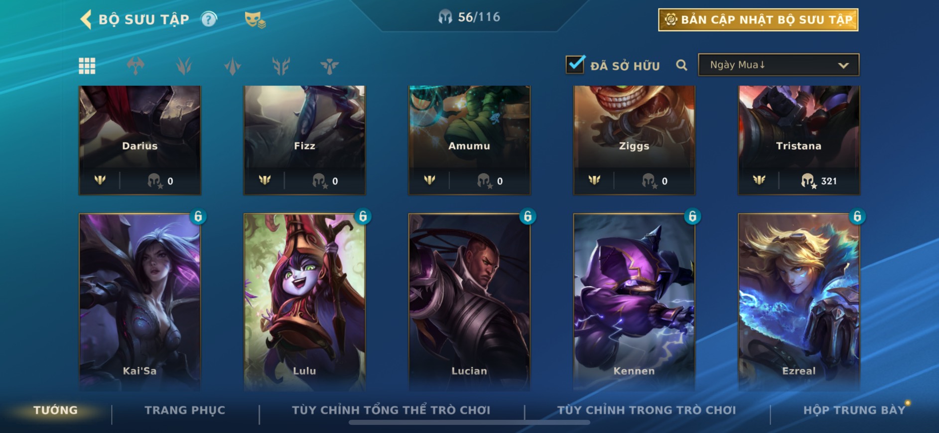Filter champions by the fifth role icon

(x=329, y=66)
